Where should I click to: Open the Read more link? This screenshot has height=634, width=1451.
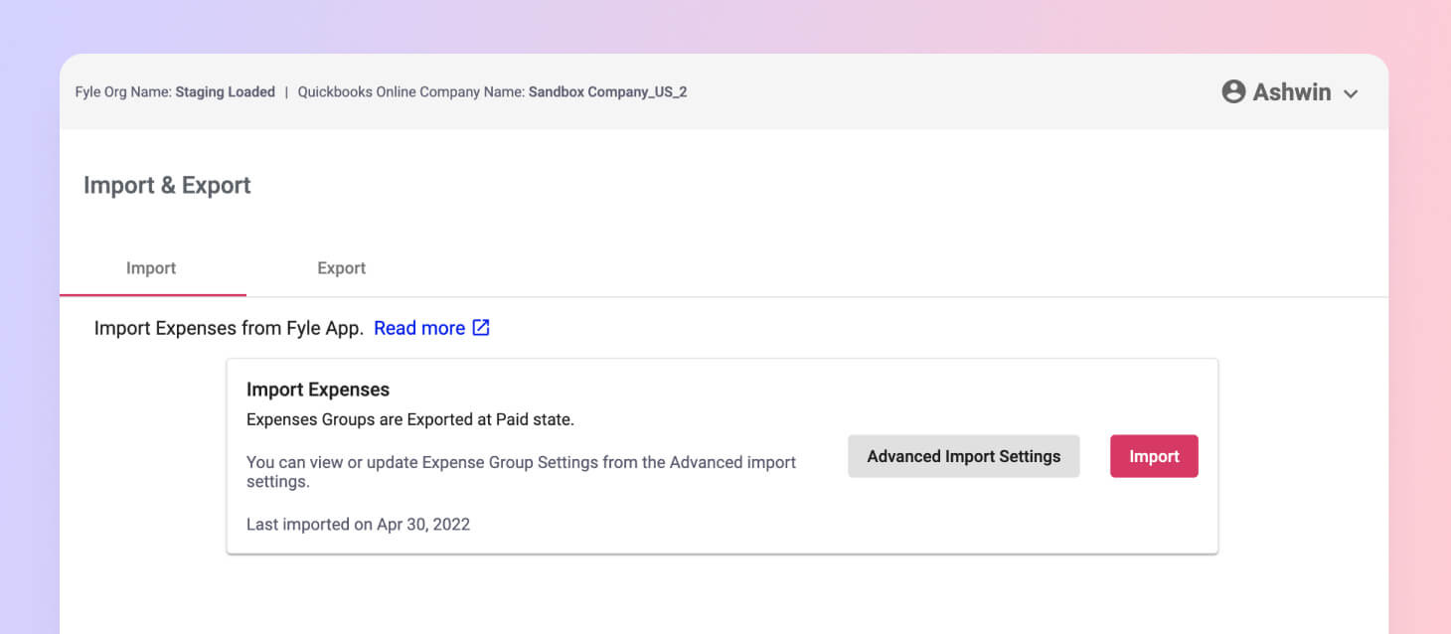tap(419, 328)
